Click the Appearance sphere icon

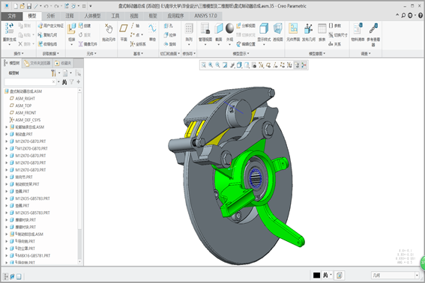[229, 28]
